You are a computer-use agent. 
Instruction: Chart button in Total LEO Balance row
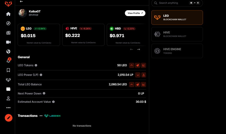143,85
